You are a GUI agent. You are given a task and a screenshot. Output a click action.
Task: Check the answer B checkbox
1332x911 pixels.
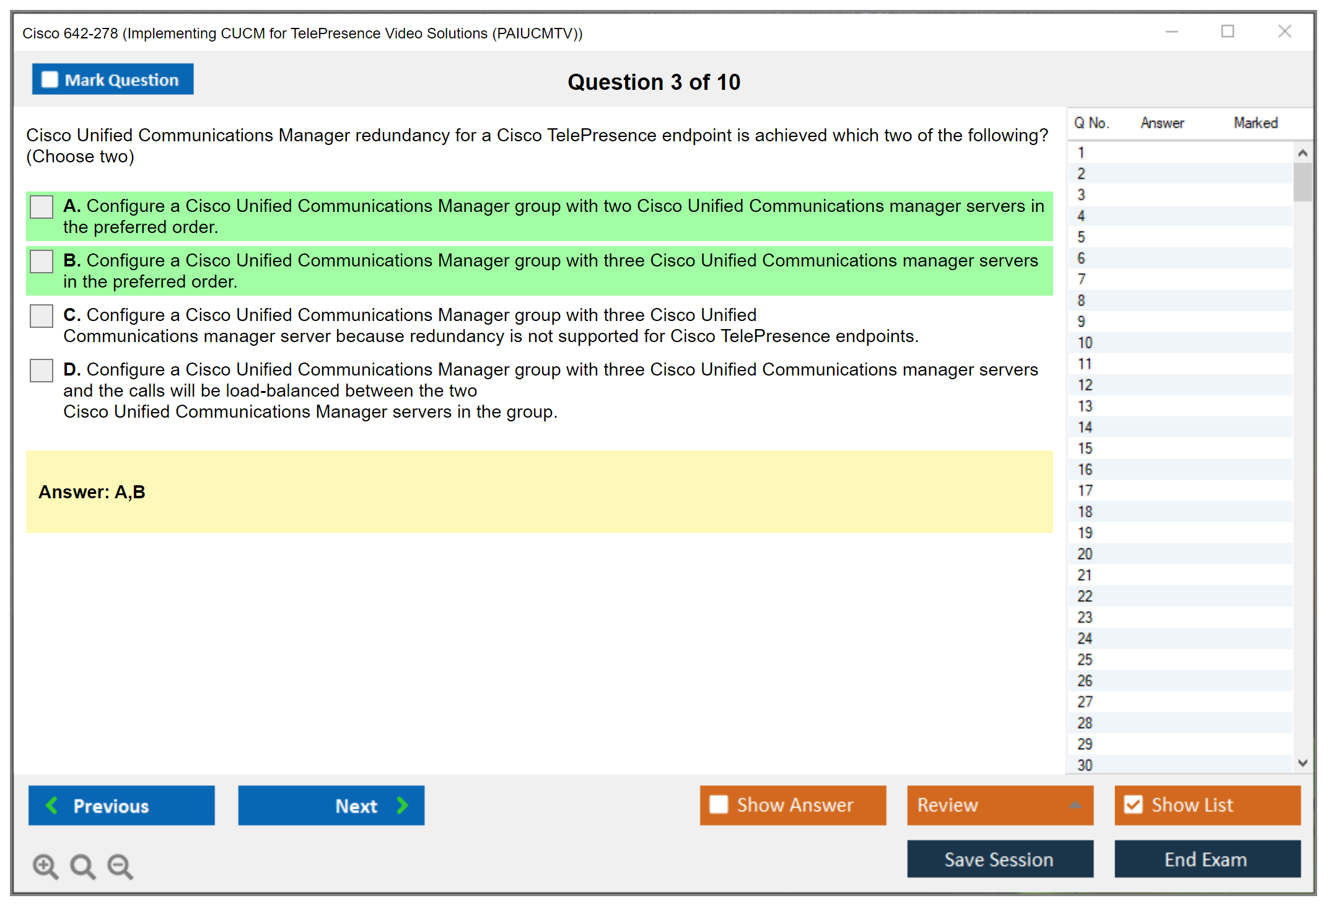pos(42,262)
